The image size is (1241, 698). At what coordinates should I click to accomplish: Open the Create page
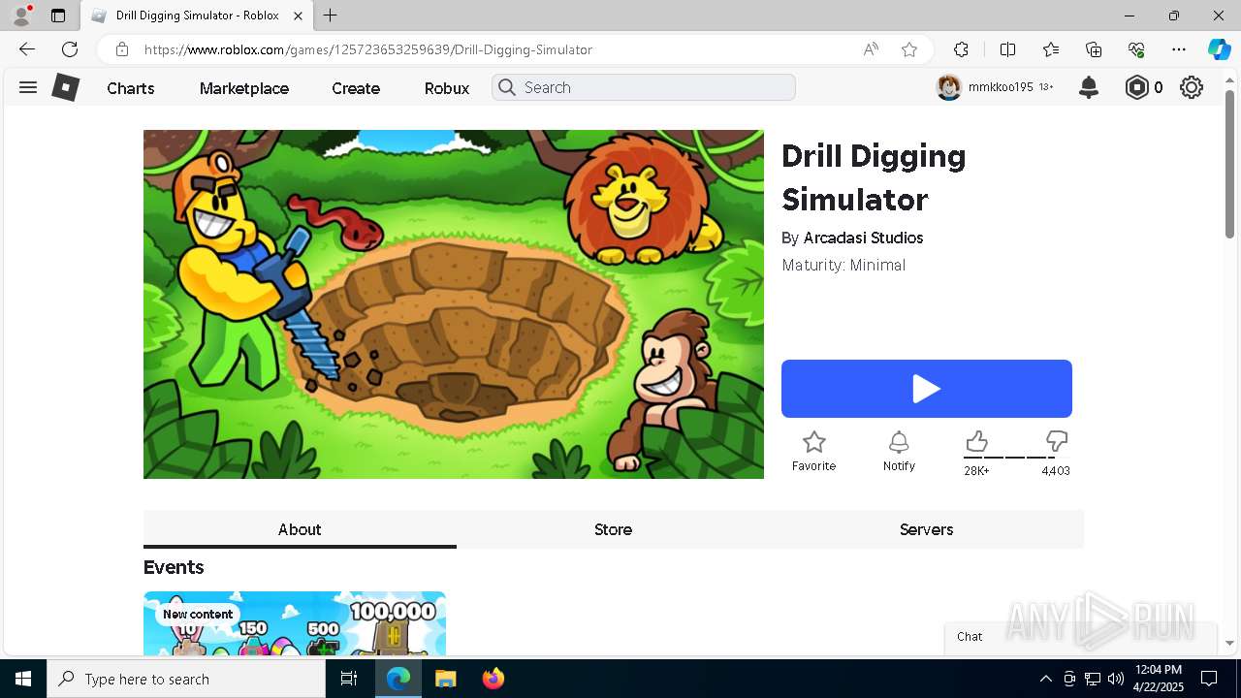tap(356, 88)
